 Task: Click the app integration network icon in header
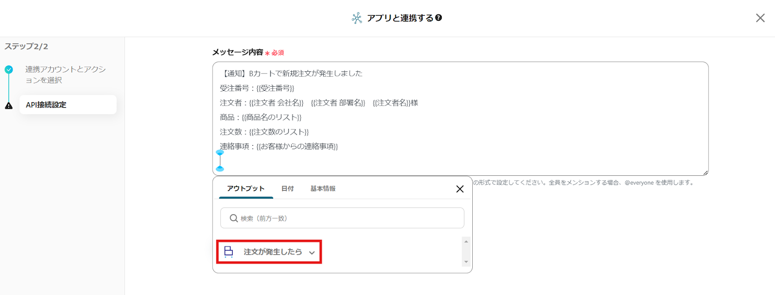[x=357, y=18]
